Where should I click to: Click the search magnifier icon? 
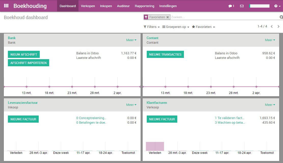281,17
